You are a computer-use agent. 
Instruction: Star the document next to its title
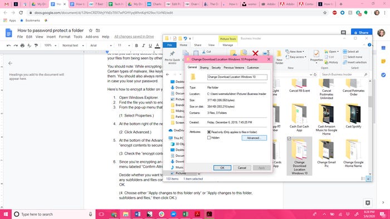point(90,31)
